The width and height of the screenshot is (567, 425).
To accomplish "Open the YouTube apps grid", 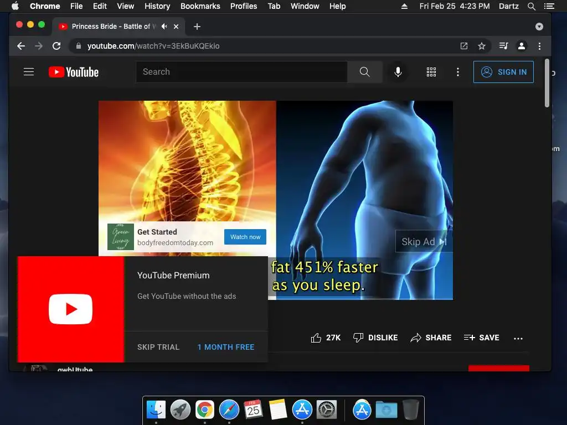I will coord(431,72).
